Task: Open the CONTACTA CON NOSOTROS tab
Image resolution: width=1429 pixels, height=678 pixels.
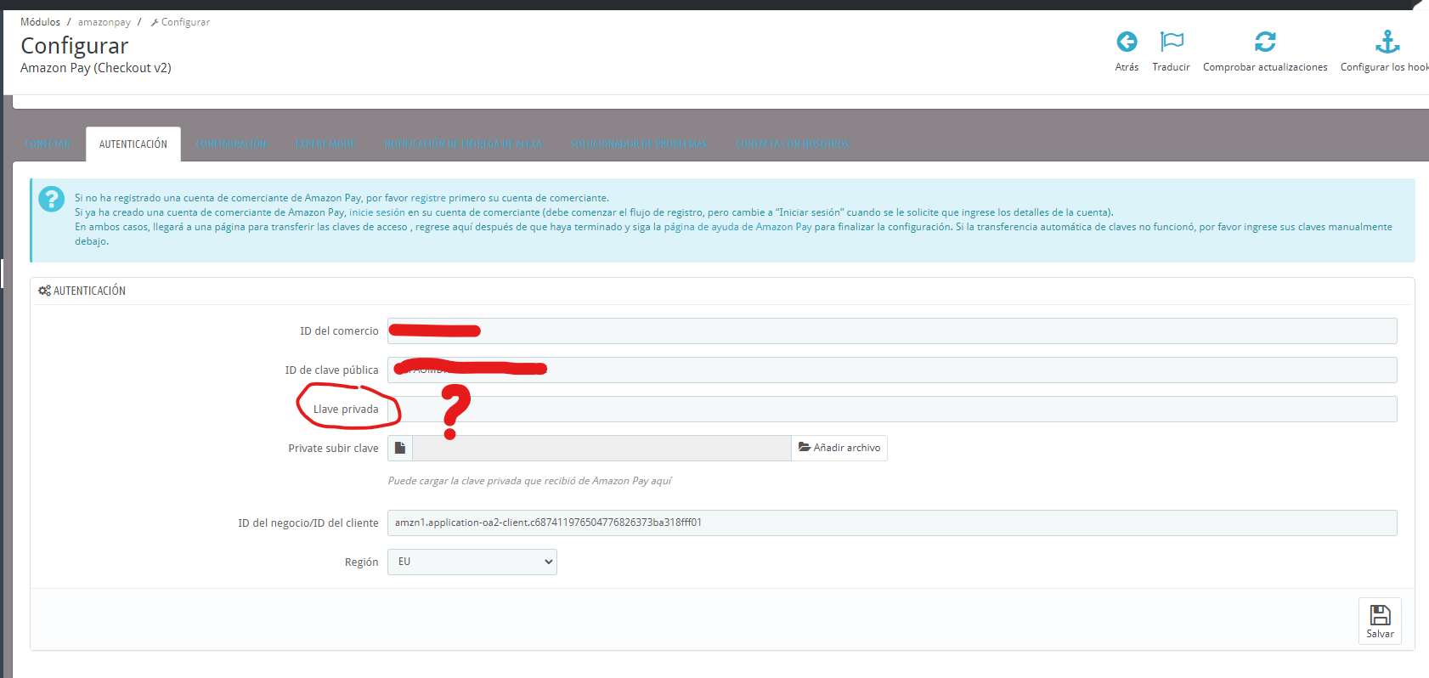Action: pyautogui.click(x=793, y=144)
